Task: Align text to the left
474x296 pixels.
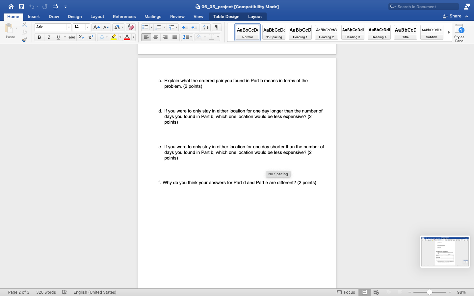Action: click(x=146, y=37)
